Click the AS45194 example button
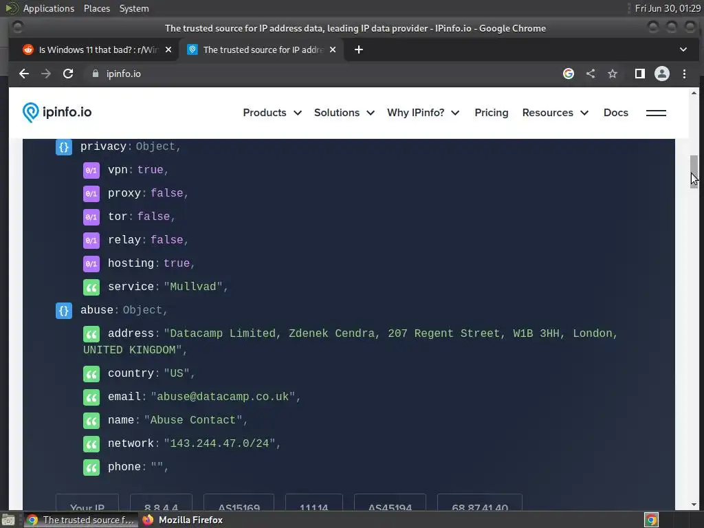This screenshot has width=704, height=528. click(390, 503)
